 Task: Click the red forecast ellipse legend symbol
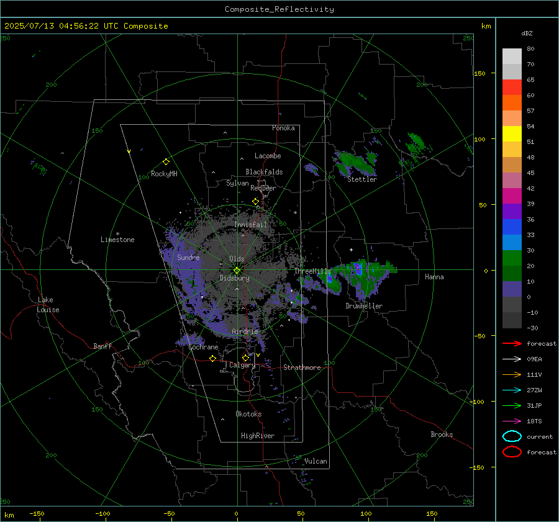click(x=512, y=452)
